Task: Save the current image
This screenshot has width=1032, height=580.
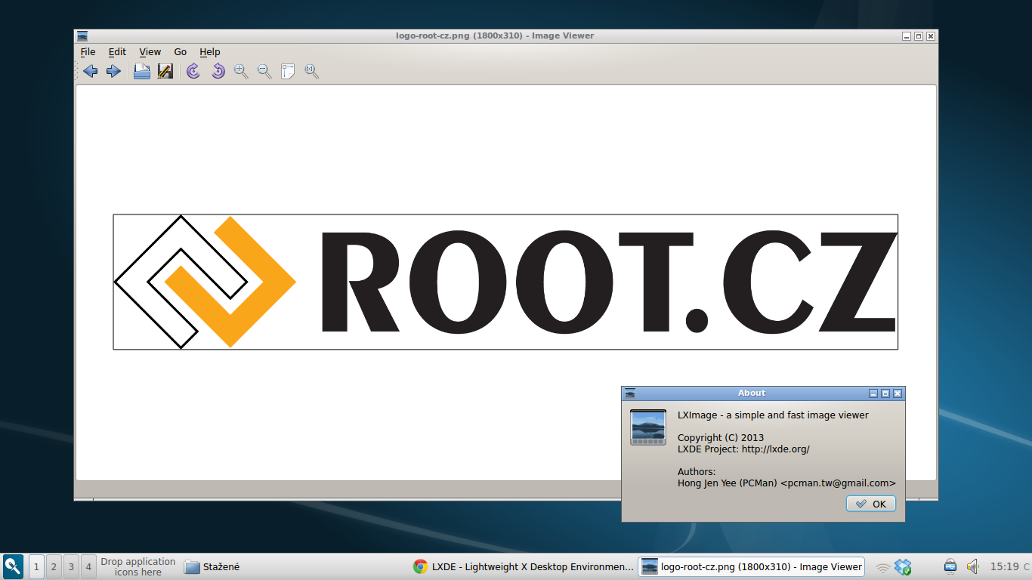Action: point(165,70)
